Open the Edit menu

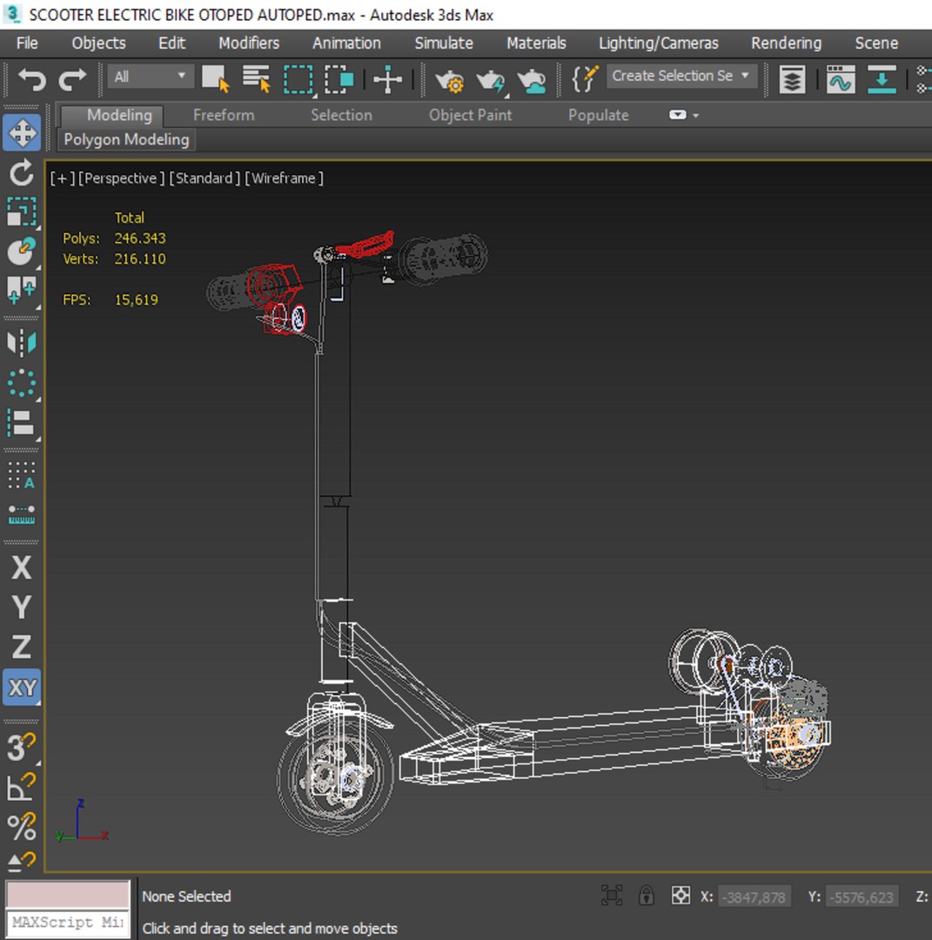point(172,44)
